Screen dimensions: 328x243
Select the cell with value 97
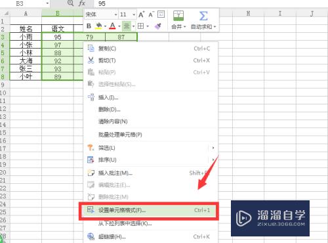(x=58, y=45)
